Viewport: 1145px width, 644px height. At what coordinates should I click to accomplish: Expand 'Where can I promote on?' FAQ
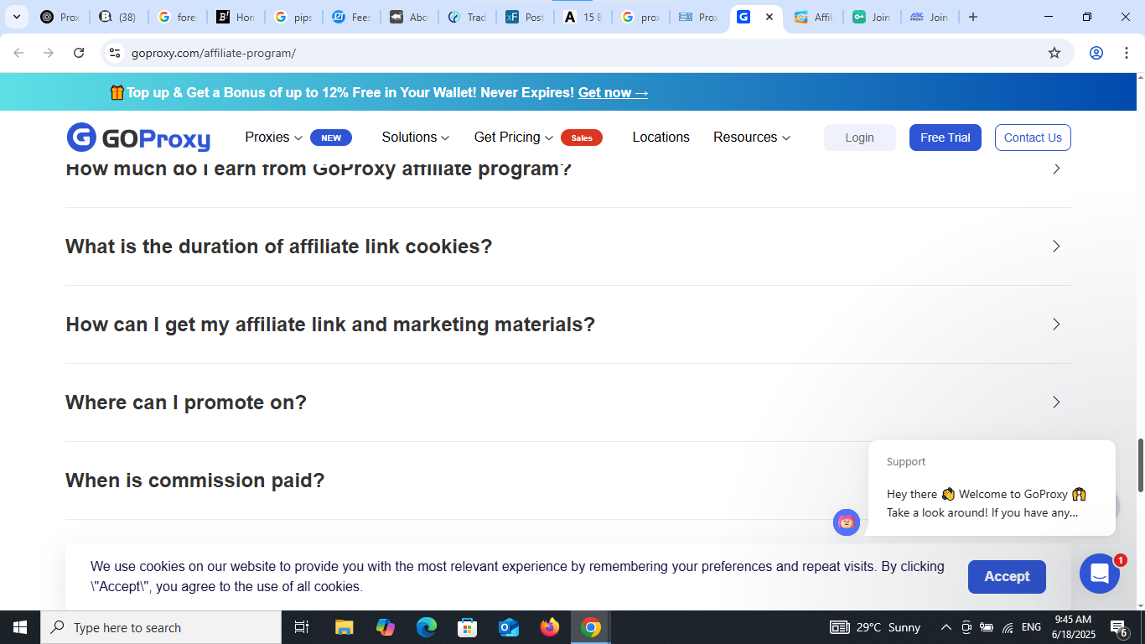coord(567,402)
